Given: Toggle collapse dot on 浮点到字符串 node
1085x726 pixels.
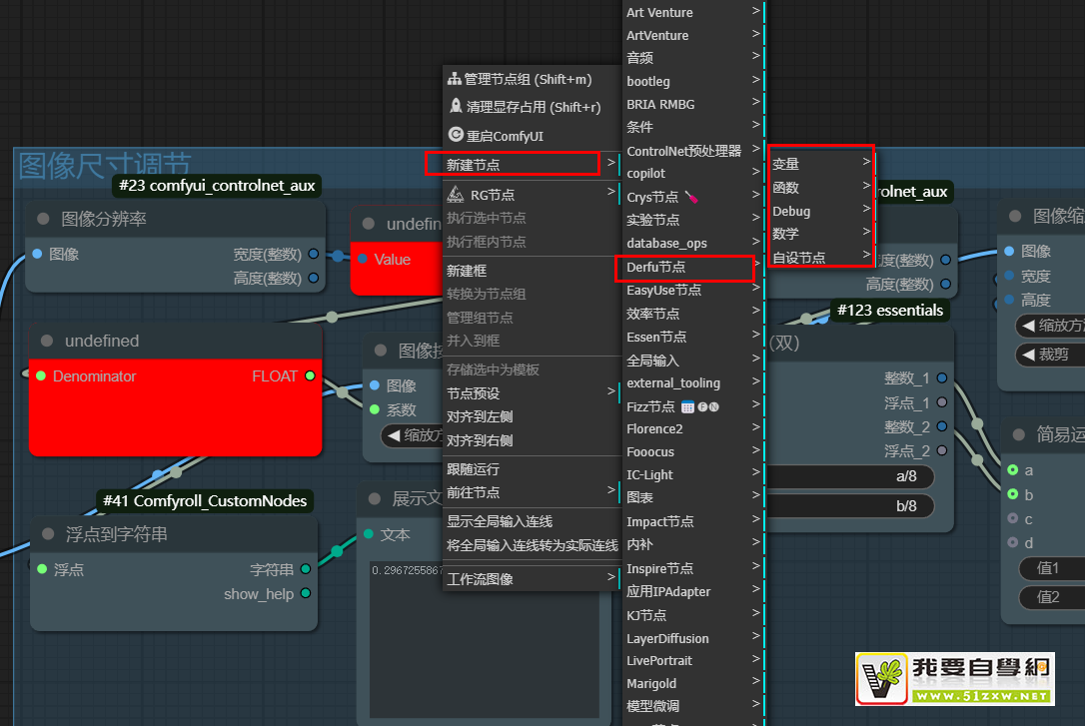Looking at the screenshot, I should point(43,535).
